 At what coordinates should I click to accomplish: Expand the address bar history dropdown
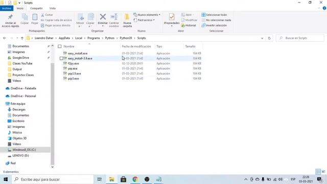pyautogui.click(x=262, y=38)
